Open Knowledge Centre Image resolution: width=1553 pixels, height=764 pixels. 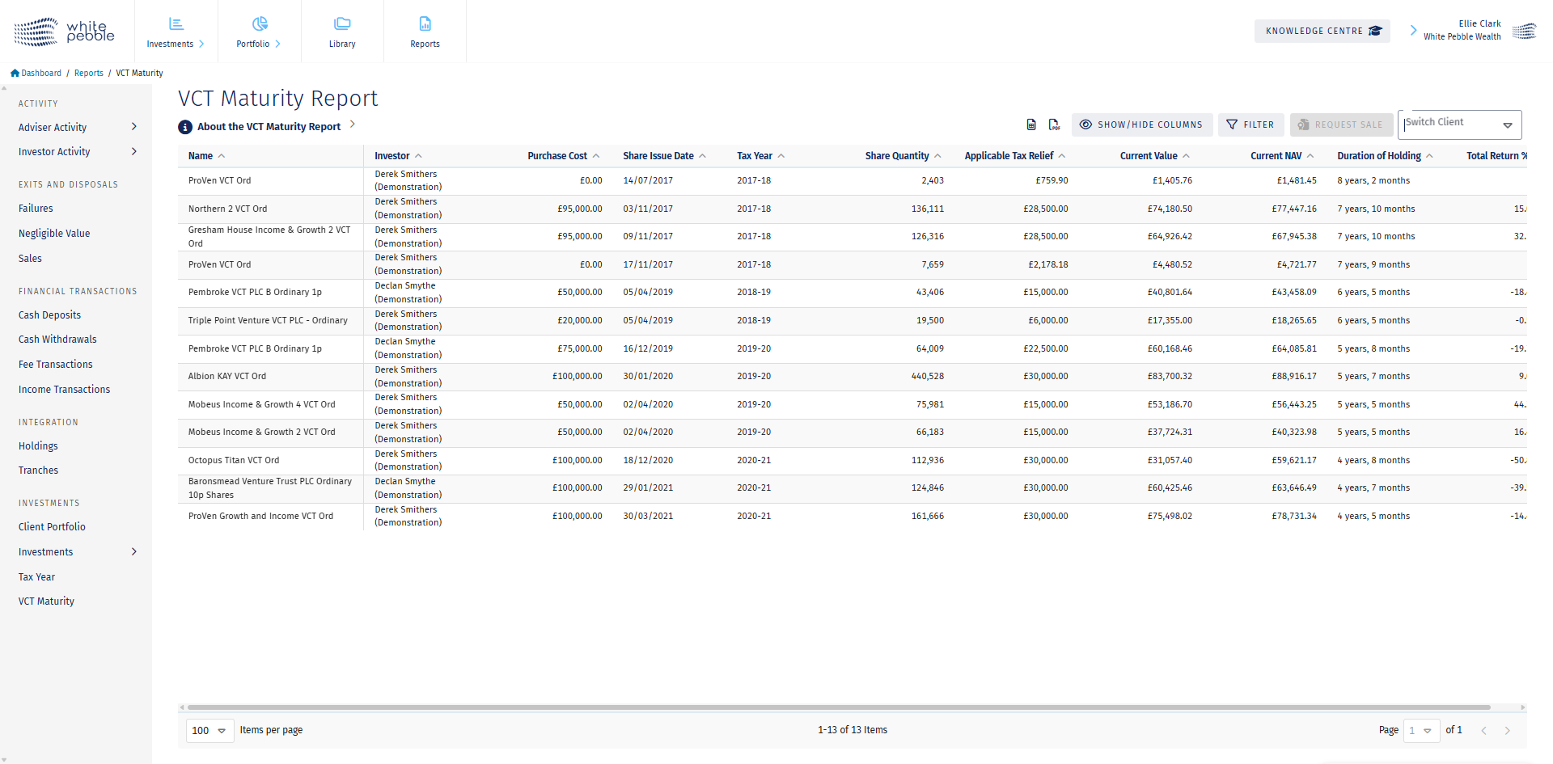tap(1322, 32)
